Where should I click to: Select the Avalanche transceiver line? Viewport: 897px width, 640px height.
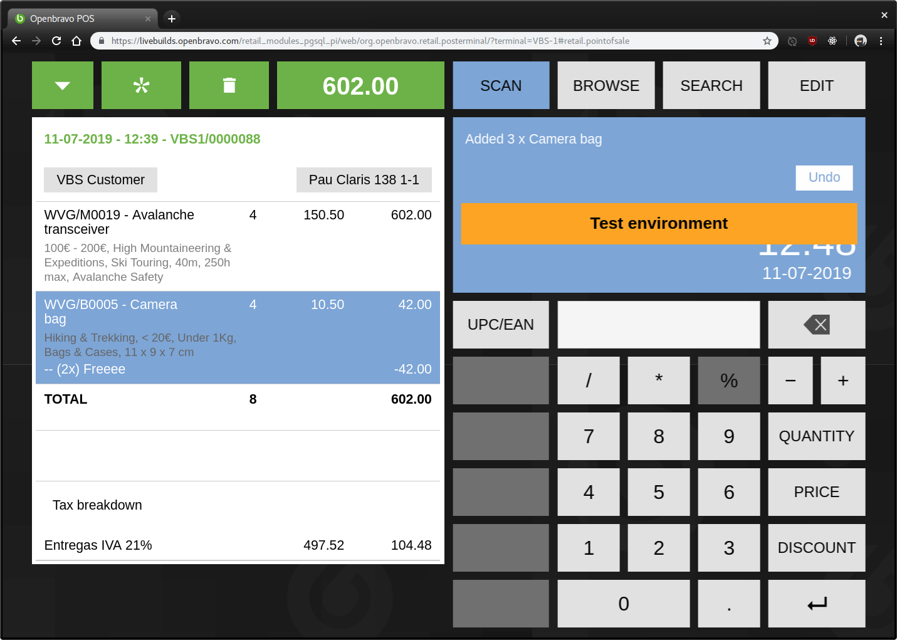[x=238, y=246]
